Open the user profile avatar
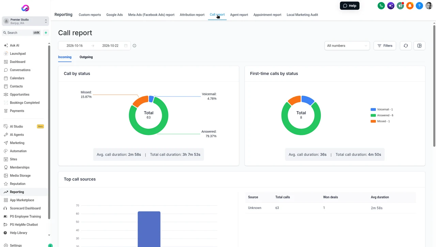Viewport: 436px width, 247px height. (x=429, y=6)
